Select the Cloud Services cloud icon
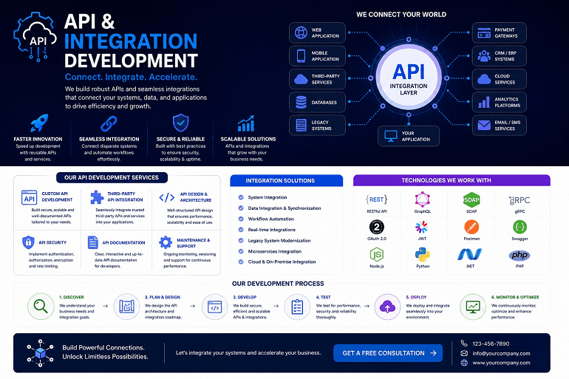Screen dimensions: 569x379 point(484,79)
